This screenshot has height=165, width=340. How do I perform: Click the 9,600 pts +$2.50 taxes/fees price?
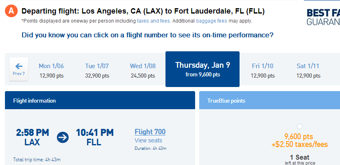tap(299, 140)
